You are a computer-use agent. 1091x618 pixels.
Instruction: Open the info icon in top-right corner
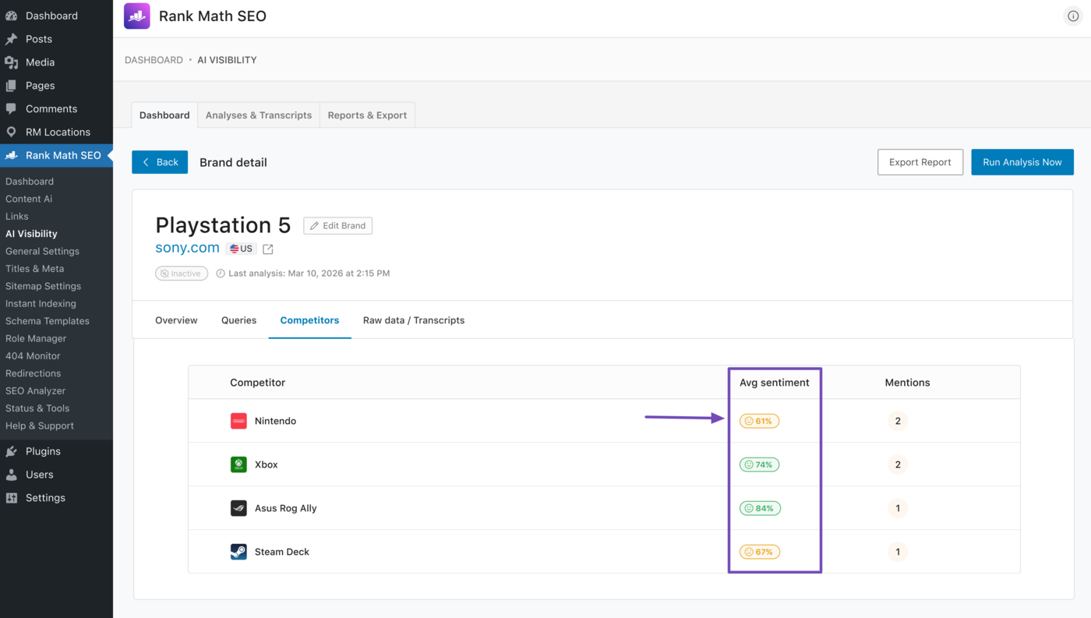pos(1073,16)
